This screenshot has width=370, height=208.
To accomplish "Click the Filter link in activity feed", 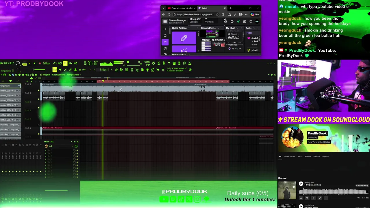I will pyautogui.click(x=249, y=33).
